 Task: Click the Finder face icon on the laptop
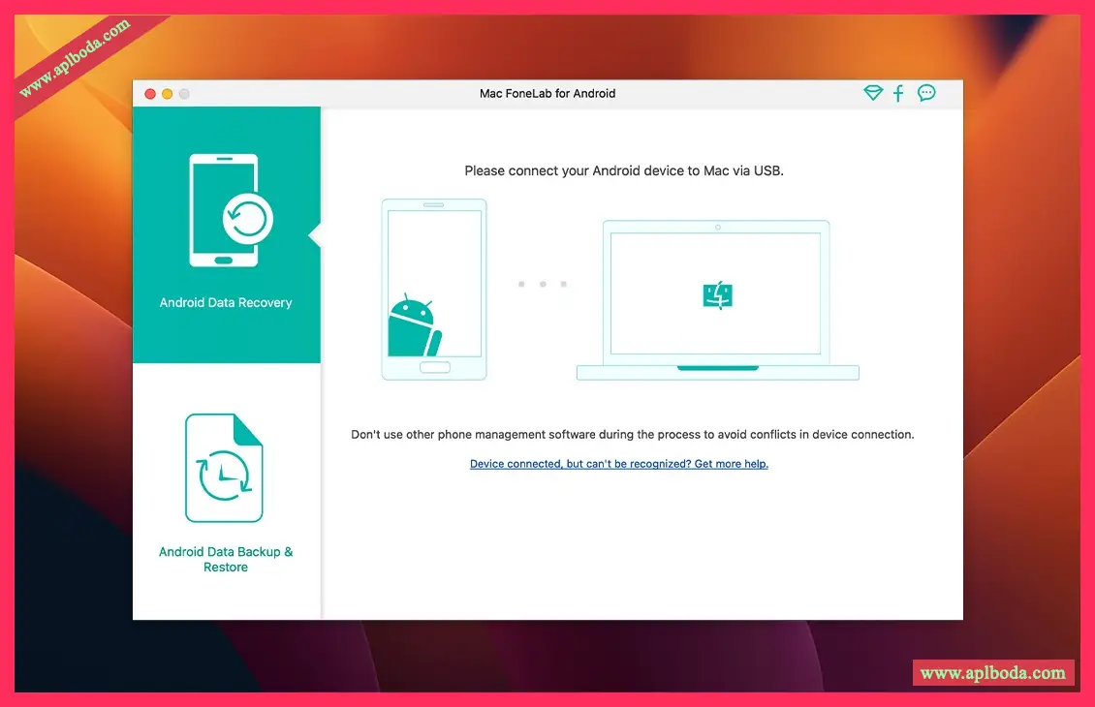click(717, 295)
